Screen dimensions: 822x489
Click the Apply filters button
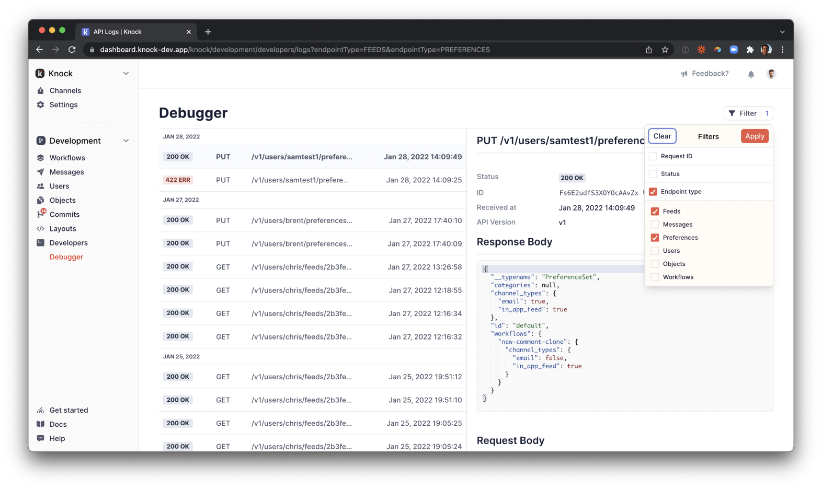(x=755, y=136)
